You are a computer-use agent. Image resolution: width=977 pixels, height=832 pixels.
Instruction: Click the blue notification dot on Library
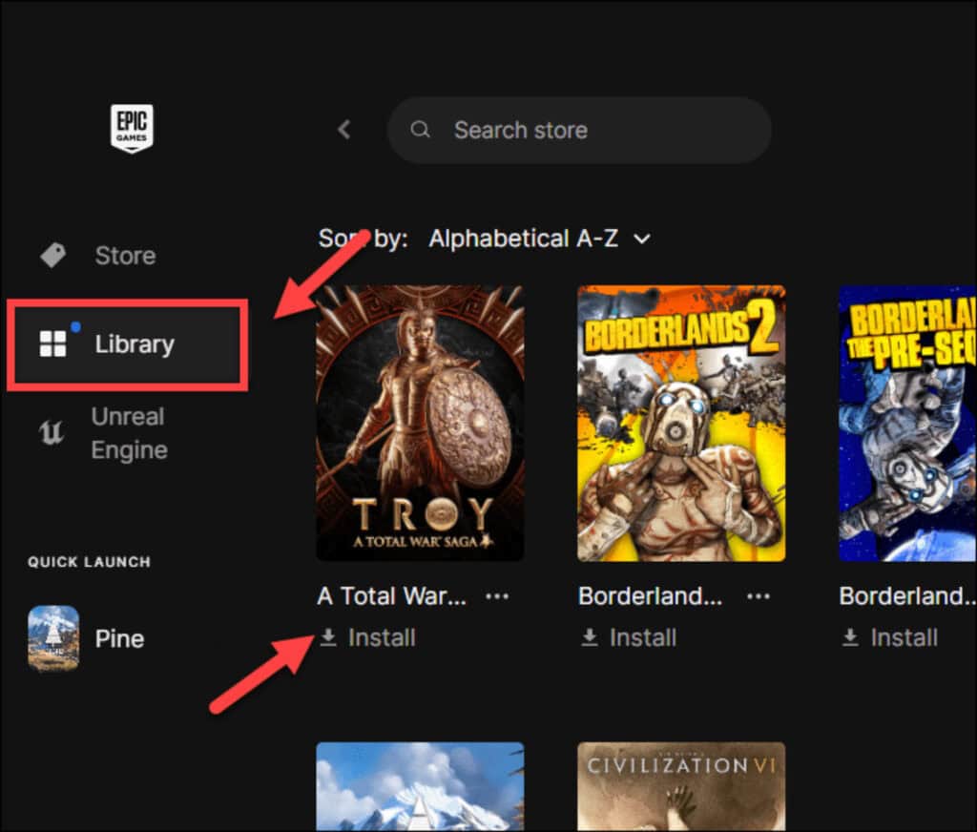click(x=76, y=325)
